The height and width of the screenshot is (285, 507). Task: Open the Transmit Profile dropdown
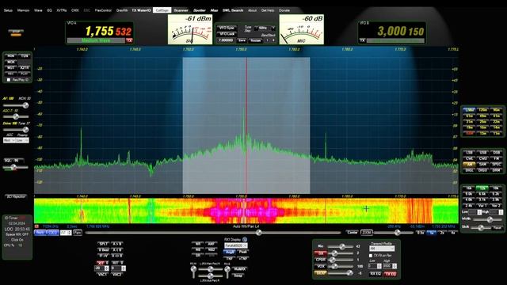coord(382,249)
